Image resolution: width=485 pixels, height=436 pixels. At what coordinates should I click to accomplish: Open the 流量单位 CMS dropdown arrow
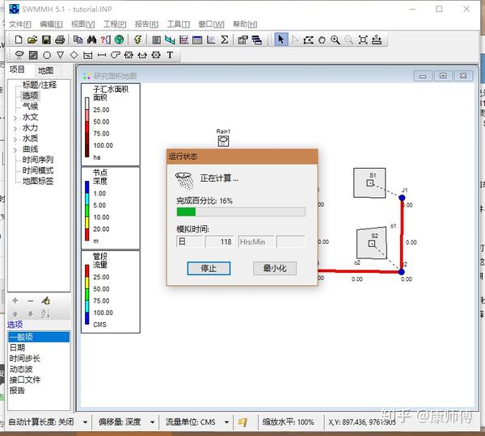[226, 422]
